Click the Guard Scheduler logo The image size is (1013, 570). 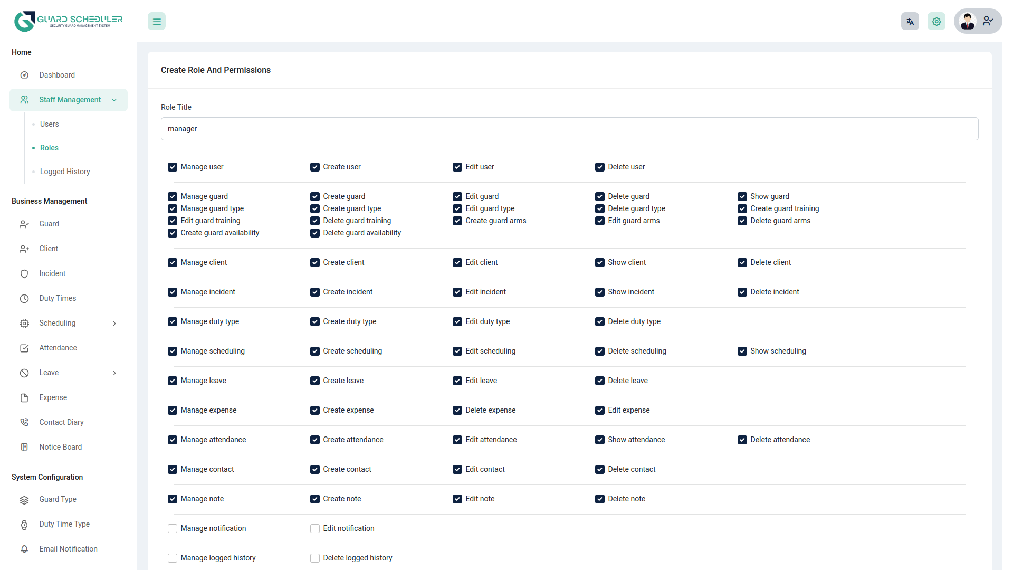[x=68, y=21]
